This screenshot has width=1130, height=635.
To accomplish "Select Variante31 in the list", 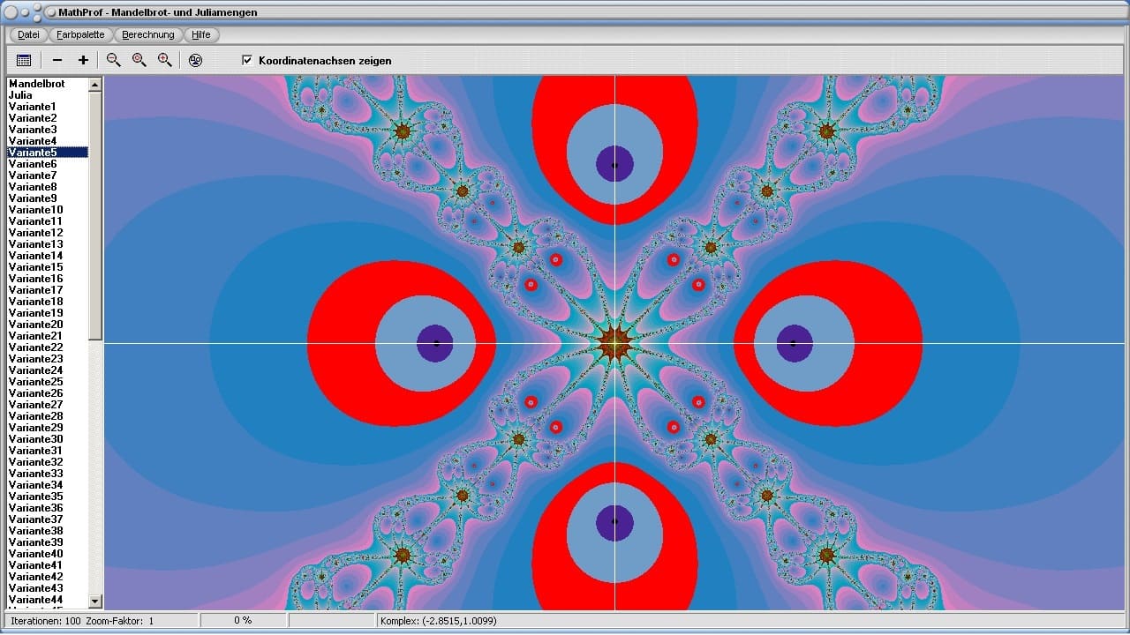I will (x=35, y=451).
